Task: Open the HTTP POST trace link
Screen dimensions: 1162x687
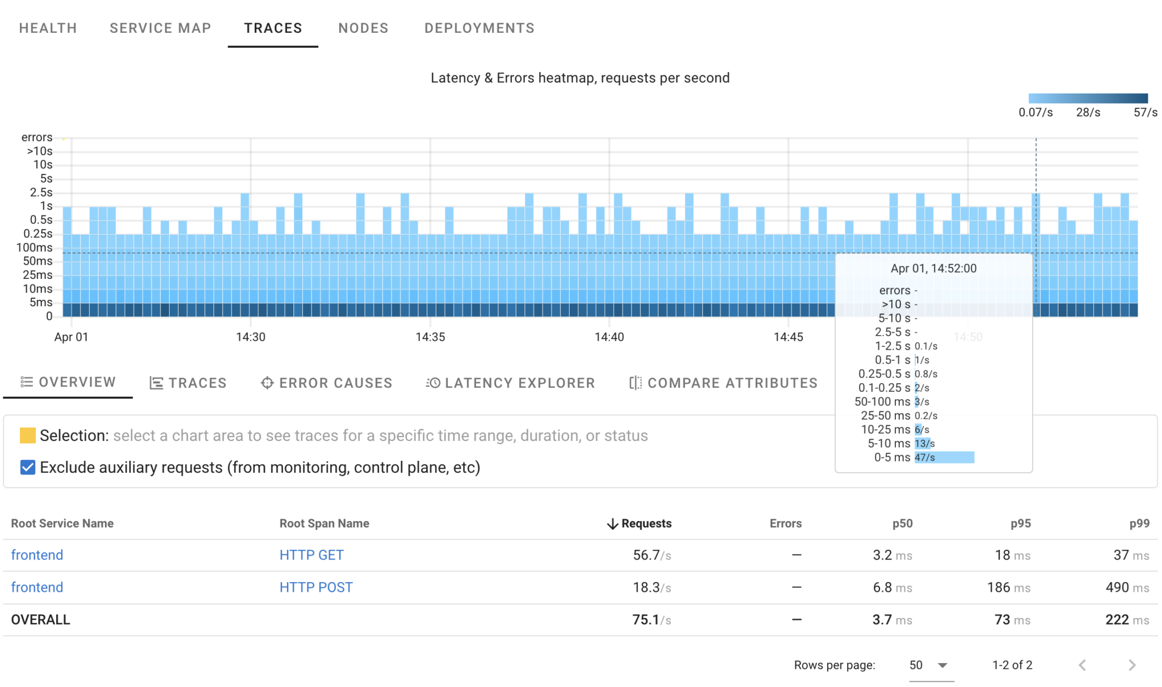Action: coord(315,587)
